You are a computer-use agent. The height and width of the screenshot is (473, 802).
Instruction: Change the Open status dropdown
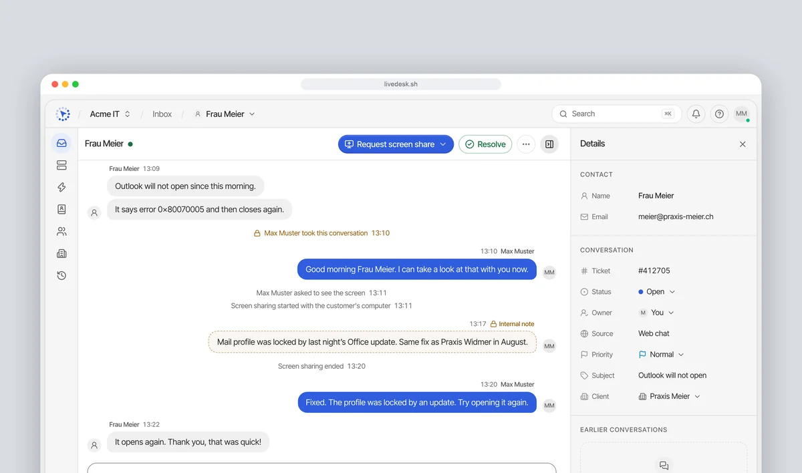pos(657,292)
